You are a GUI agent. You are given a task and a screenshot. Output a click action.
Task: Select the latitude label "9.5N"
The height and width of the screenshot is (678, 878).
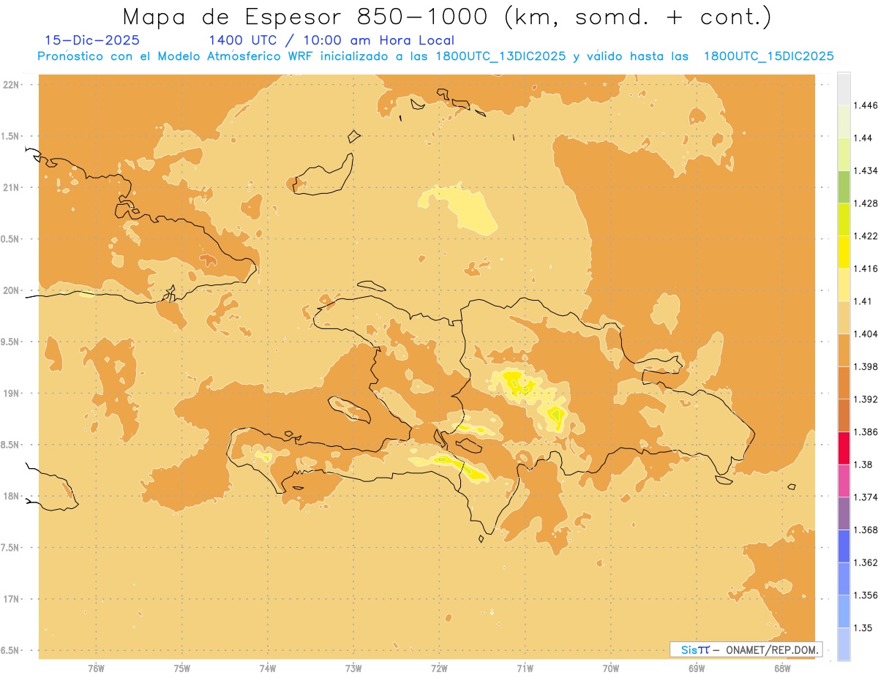[x=10, y=342]
